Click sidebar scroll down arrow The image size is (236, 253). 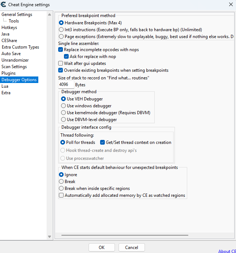pos(50,237)
